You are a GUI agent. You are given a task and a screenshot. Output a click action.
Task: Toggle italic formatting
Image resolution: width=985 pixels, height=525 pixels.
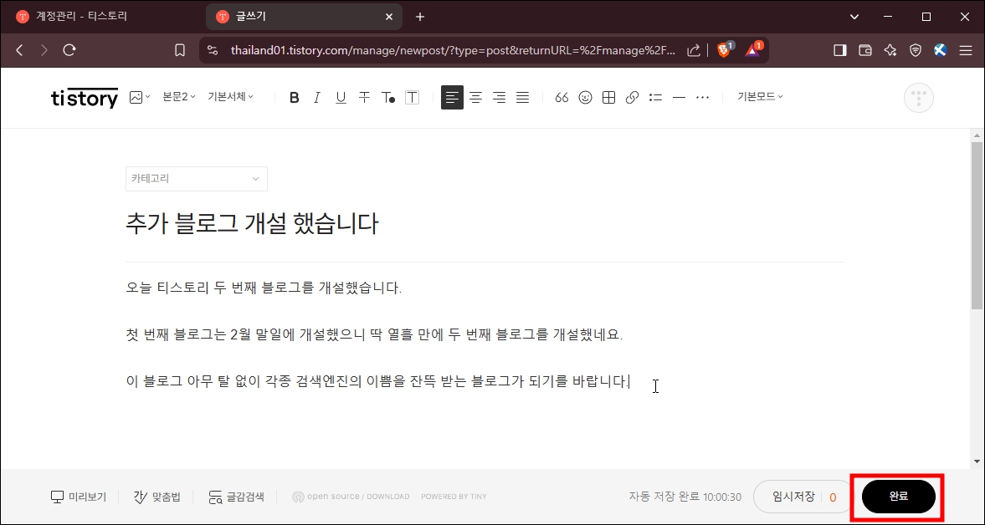[316, 97]
